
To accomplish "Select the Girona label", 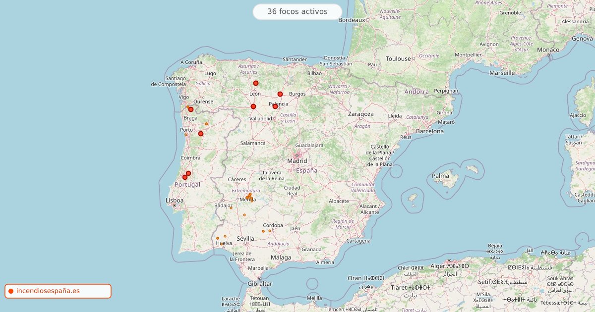I will (444, 113).
